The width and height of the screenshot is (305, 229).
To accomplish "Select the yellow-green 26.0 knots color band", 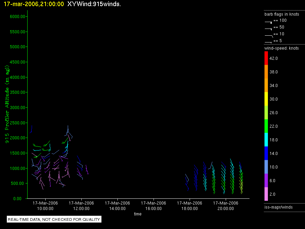I will click(x=266, y=112).
